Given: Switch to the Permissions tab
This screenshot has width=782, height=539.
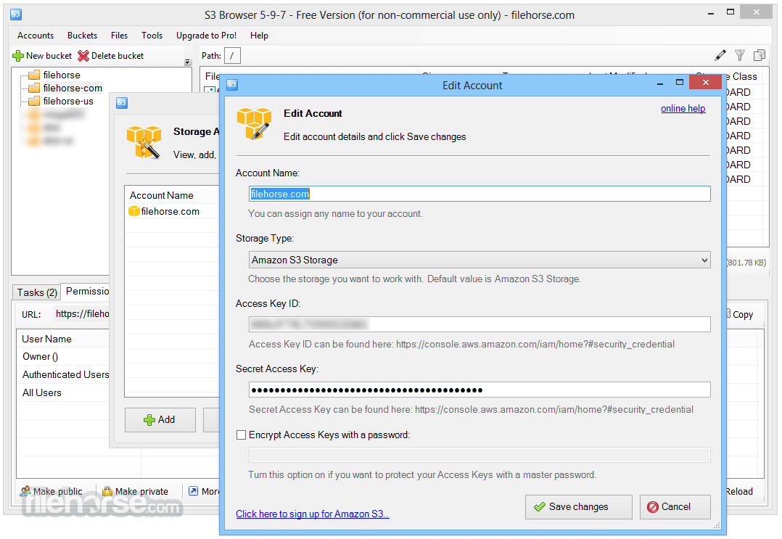Looking at the screenshot, I should [x=86, y=291].
